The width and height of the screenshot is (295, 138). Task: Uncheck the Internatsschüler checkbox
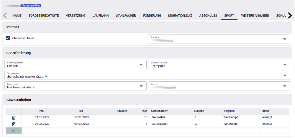tap(8, 38)
